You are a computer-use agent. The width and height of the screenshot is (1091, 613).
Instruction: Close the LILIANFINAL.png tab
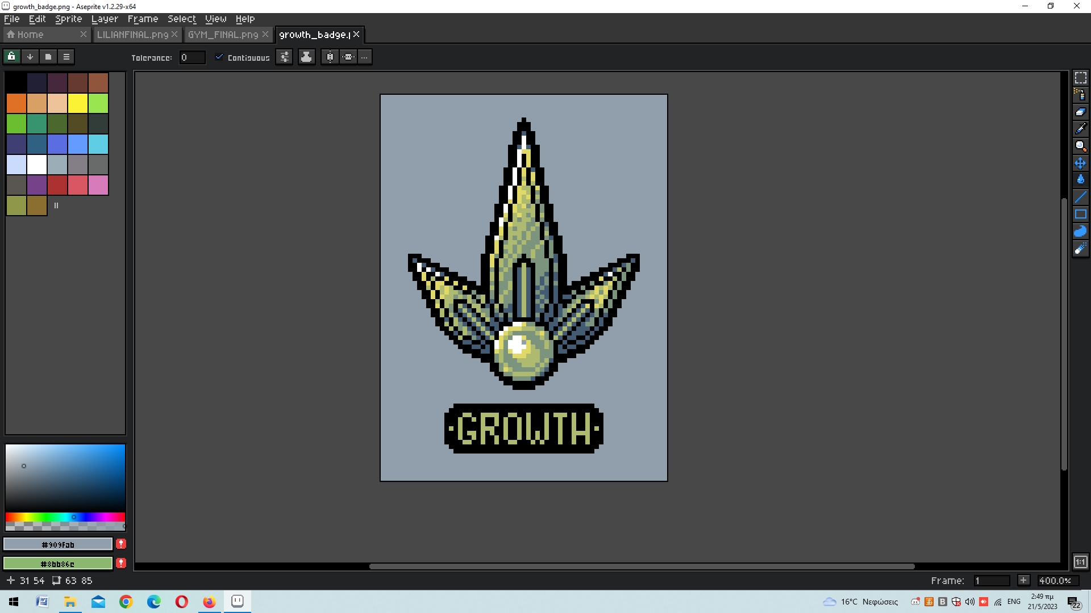click(x=174, y=34)
